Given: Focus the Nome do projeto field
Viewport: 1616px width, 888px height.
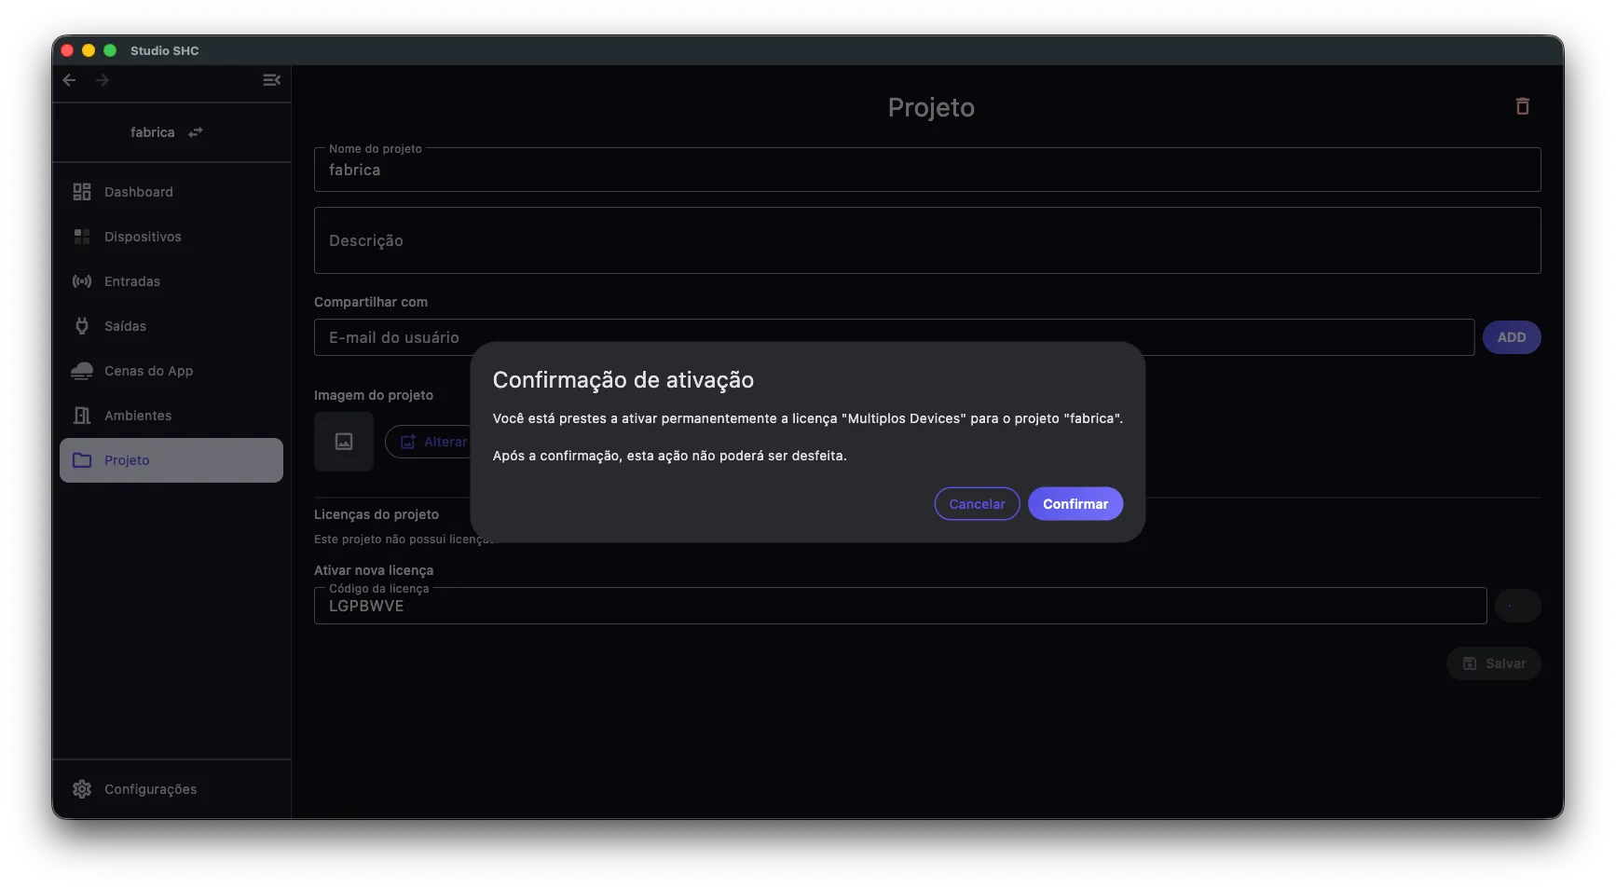Looking at the screenshot, I should [927, 170].
